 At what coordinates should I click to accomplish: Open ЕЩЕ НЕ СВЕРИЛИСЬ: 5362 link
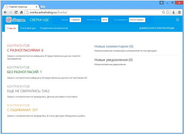coord(28,91)
